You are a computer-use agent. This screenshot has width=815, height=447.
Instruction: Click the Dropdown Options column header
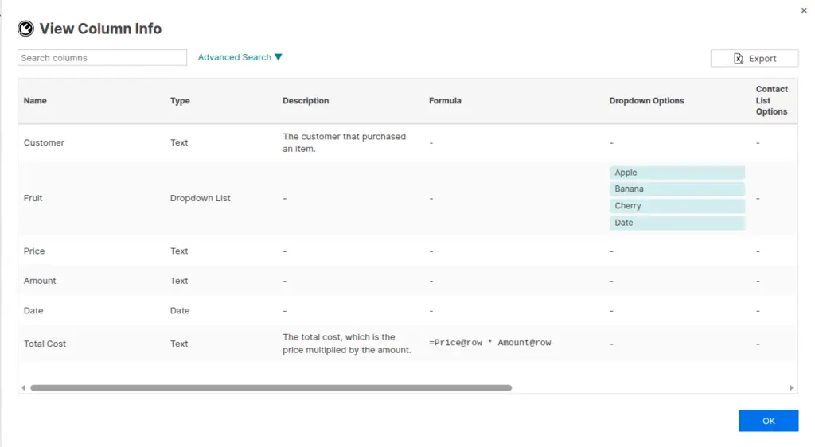(x=646, y=101)
